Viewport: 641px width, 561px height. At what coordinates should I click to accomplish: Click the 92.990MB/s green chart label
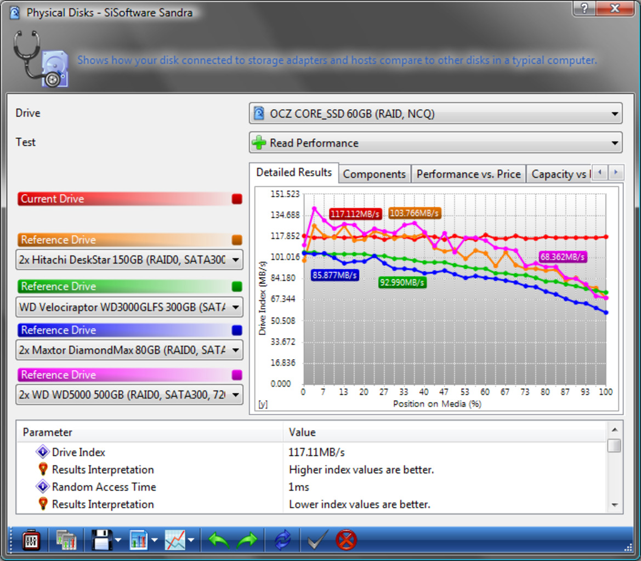click(x=402, y=282)
